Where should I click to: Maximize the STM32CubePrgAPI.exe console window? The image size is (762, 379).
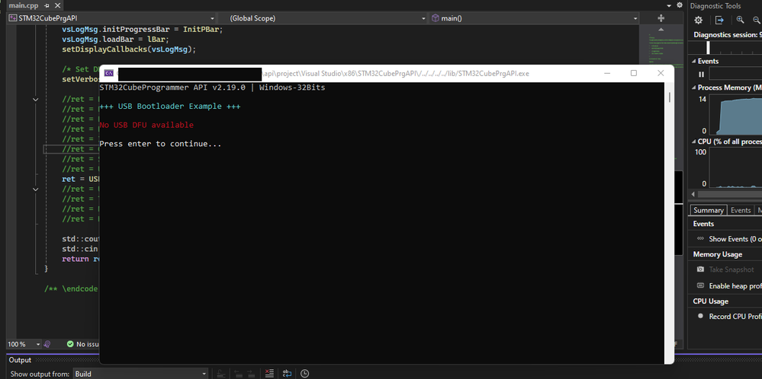(634, 73)
